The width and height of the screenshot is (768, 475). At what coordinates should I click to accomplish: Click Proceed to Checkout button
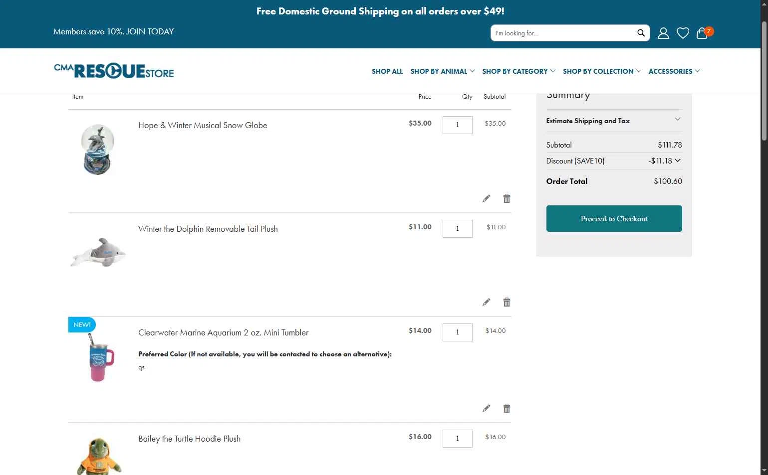pyautogui.click(x=614, y=218)
